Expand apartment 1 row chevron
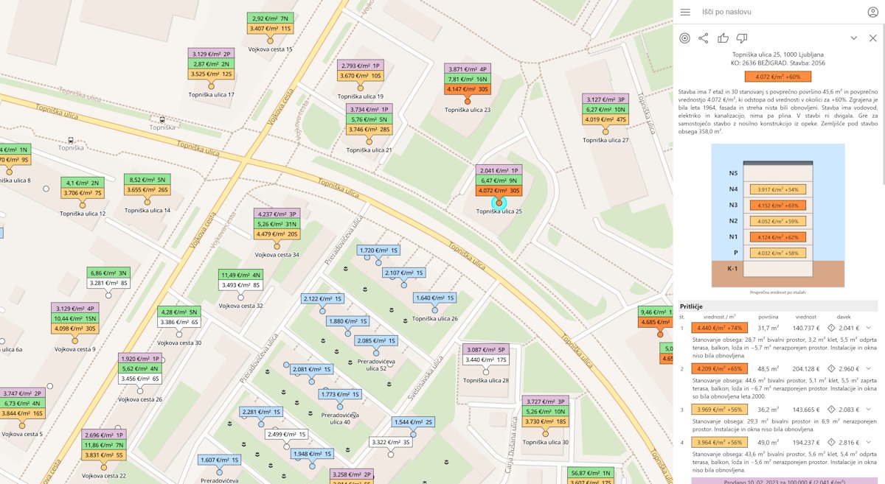885x484 pixels. [869, 328]
